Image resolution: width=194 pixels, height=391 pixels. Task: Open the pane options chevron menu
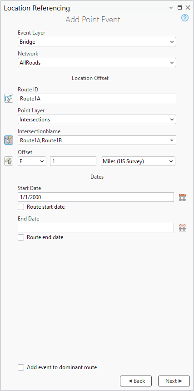tap(171, 8)
